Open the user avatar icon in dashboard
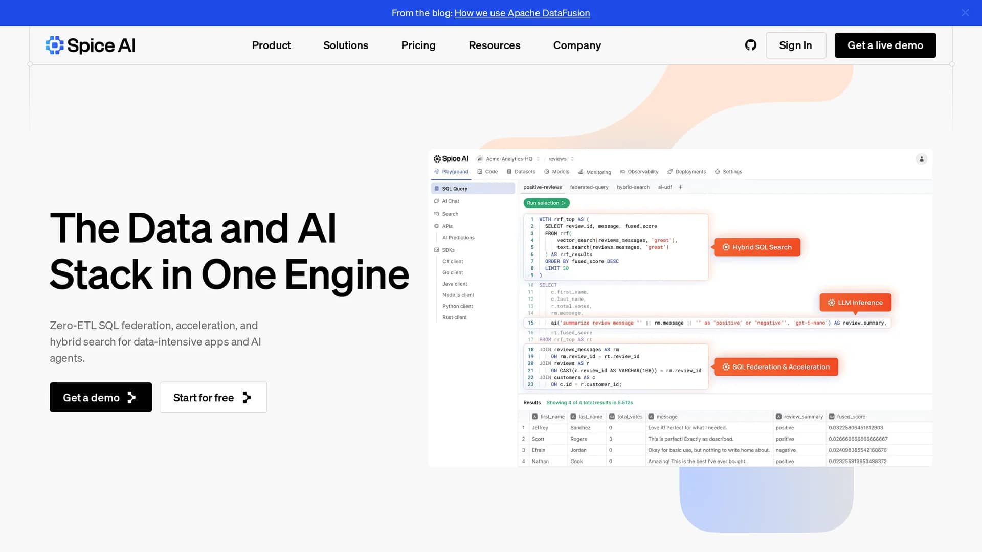This screenshot has width=982, height=552. point(921,159)
